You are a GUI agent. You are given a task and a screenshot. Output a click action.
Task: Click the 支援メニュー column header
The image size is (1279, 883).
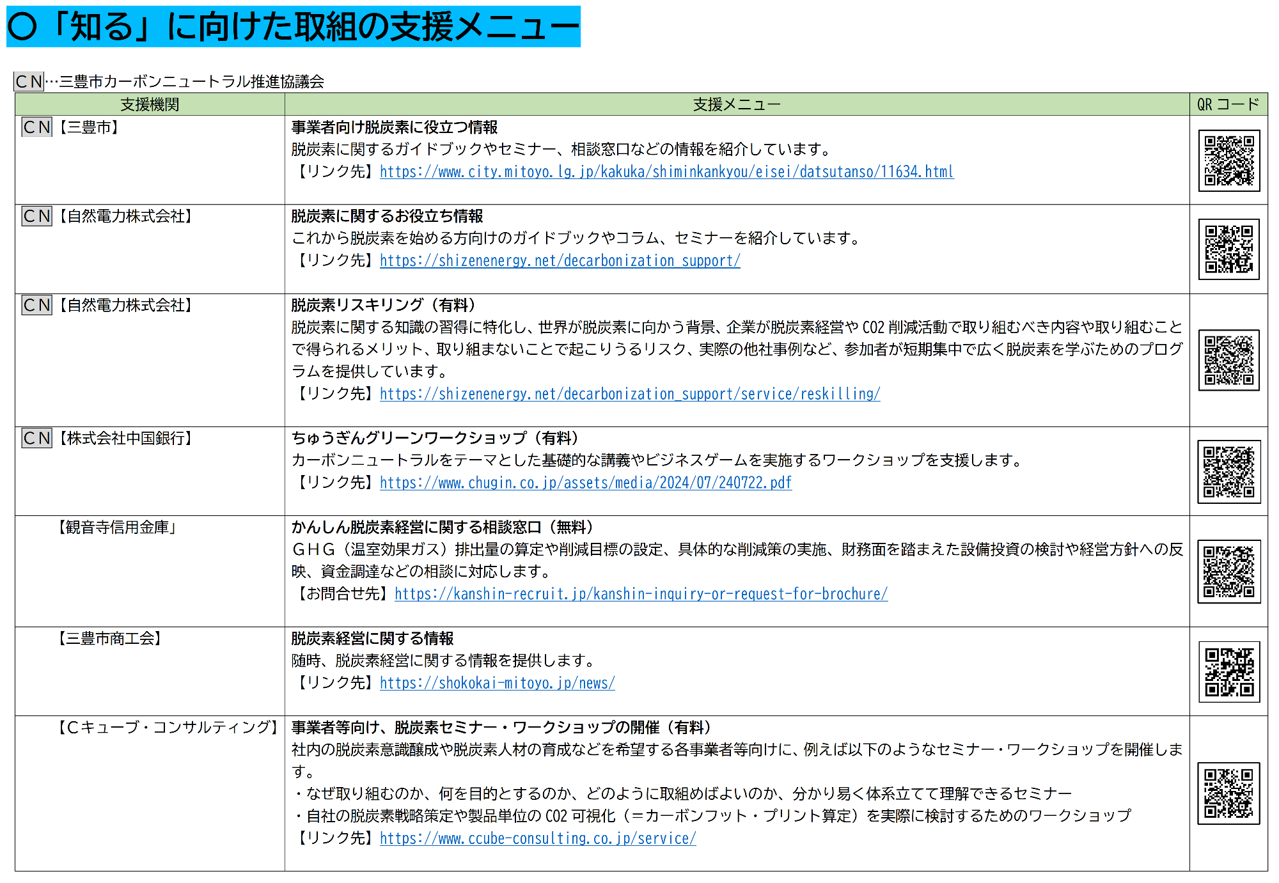point(737,104)
